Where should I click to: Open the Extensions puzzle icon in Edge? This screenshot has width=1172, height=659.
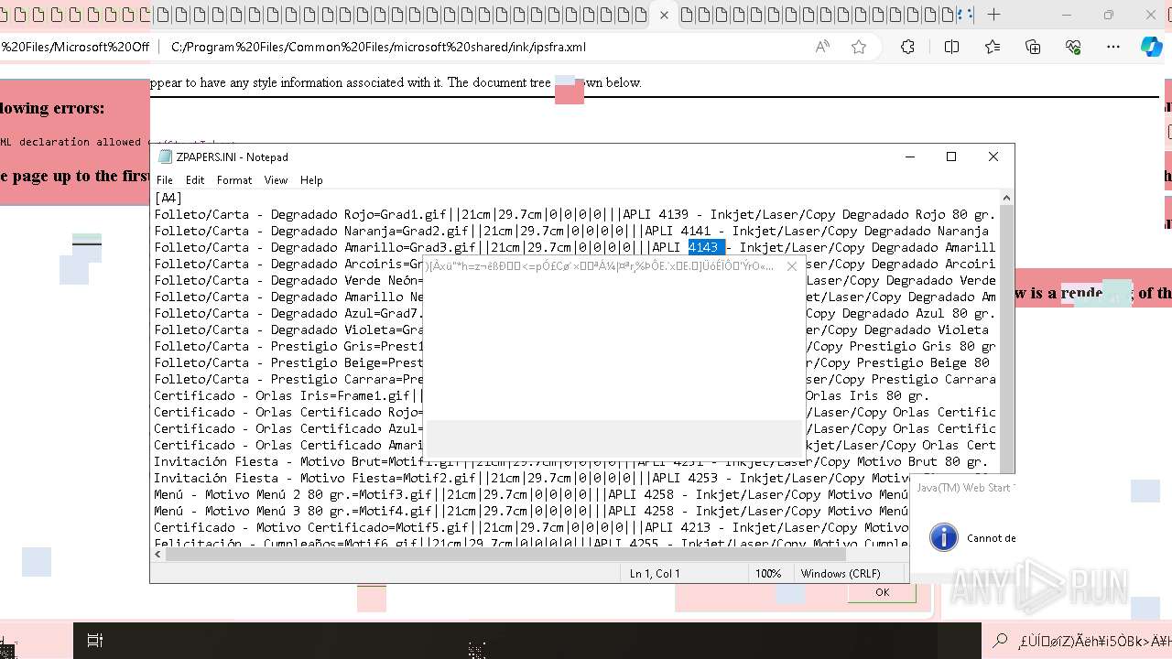907,47
